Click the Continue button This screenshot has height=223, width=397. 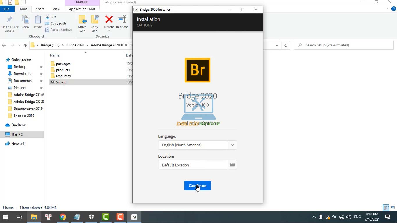197,186
